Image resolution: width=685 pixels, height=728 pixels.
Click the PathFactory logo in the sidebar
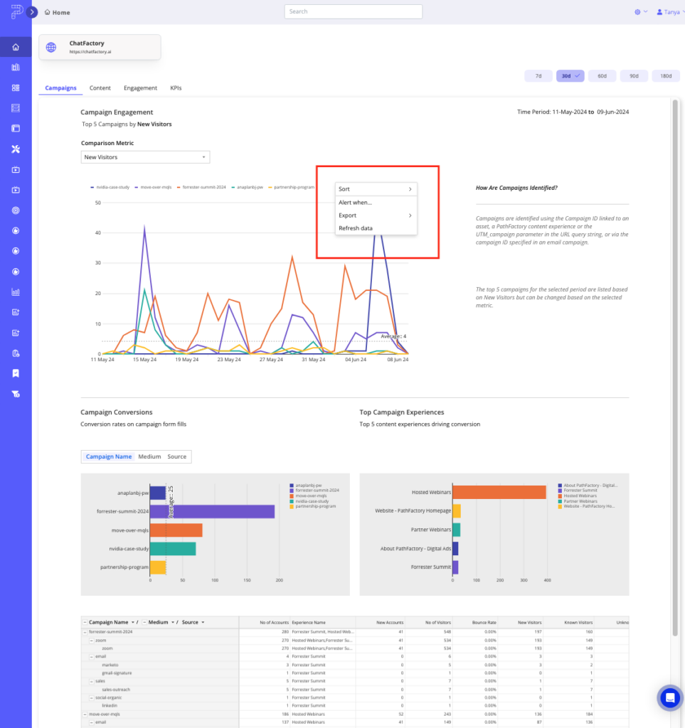(x=16, y=11)
